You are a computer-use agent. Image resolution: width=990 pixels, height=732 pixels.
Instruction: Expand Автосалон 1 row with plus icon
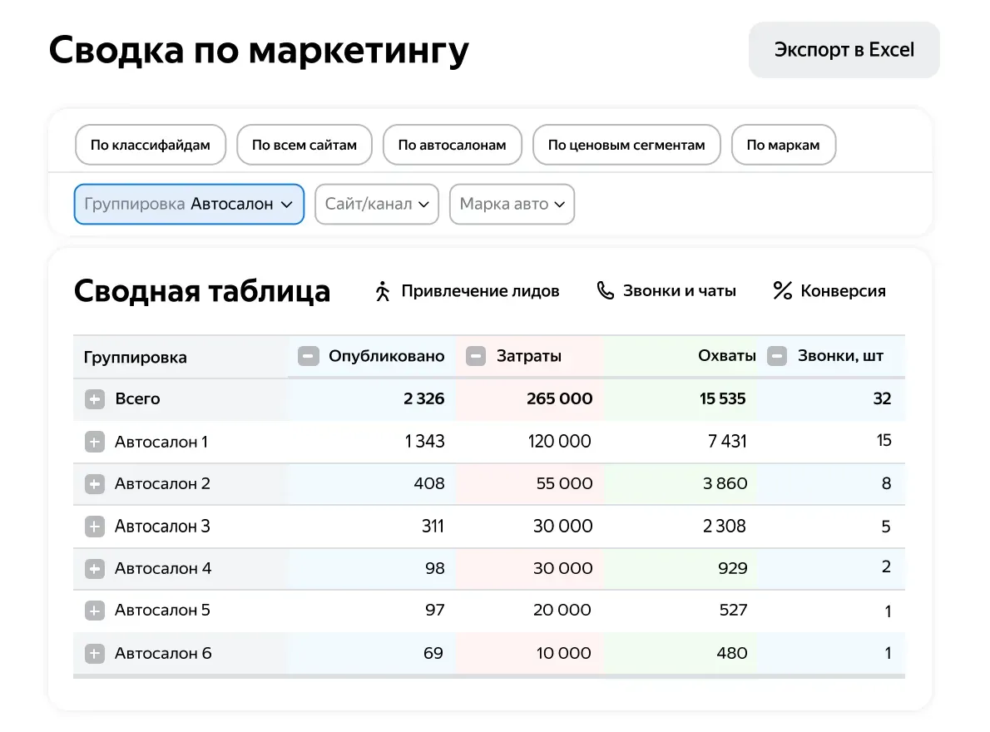95,442
